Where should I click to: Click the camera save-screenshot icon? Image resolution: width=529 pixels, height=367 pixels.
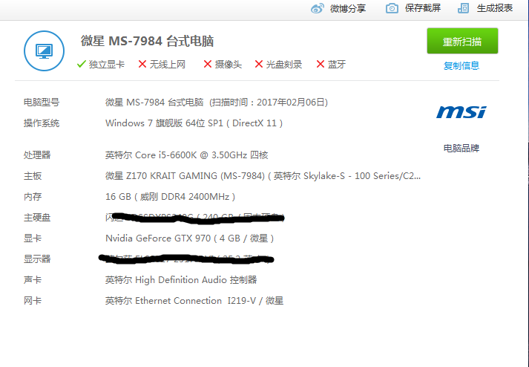tap(392, 8)
